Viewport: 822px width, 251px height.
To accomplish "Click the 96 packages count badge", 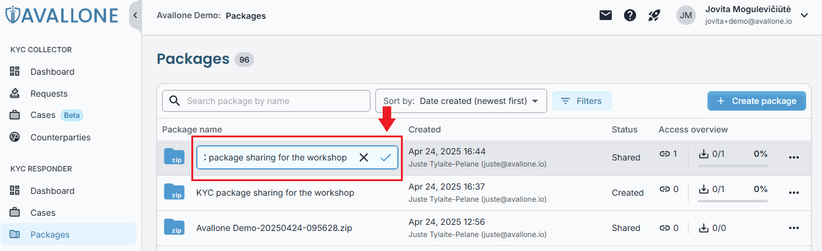I will (244, 60).
